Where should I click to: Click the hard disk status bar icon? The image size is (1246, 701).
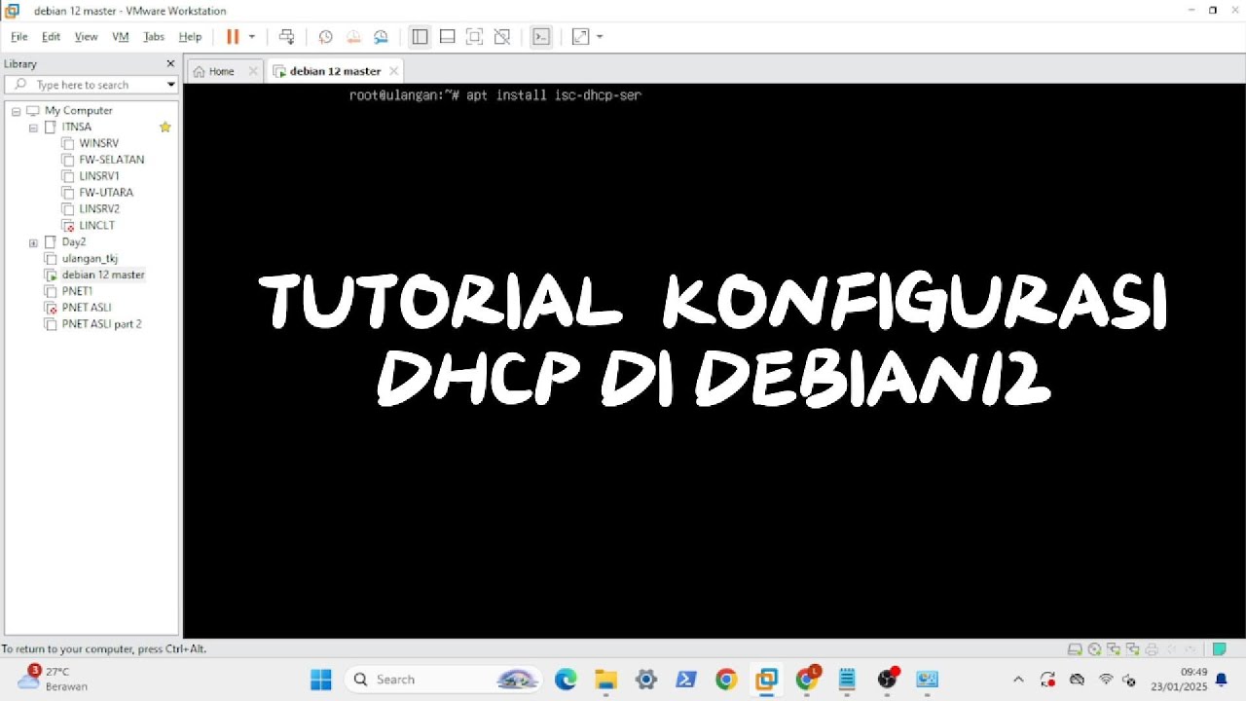(x=1075, y=649)
